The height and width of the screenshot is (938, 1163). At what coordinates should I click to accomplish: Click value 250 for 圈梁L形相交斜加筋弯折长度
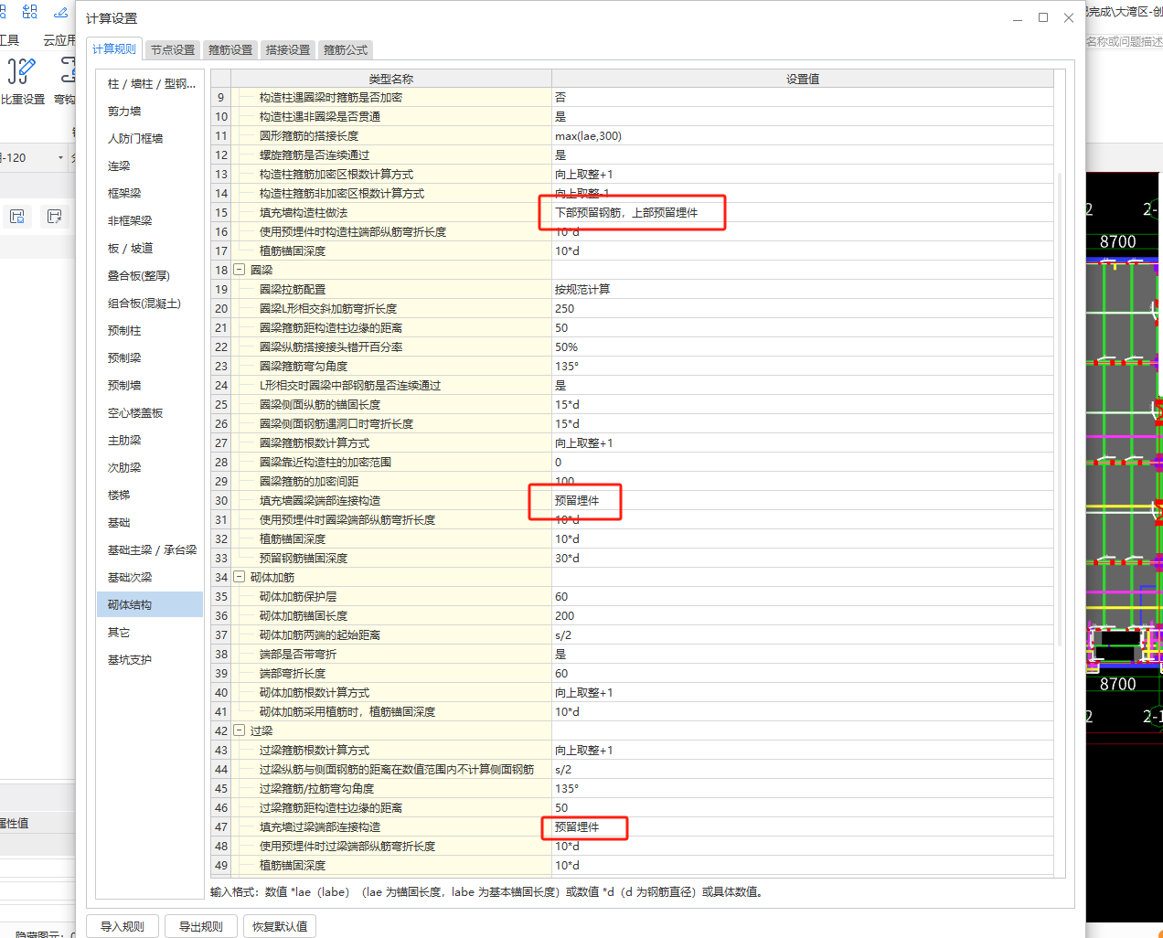coord(564,308)
